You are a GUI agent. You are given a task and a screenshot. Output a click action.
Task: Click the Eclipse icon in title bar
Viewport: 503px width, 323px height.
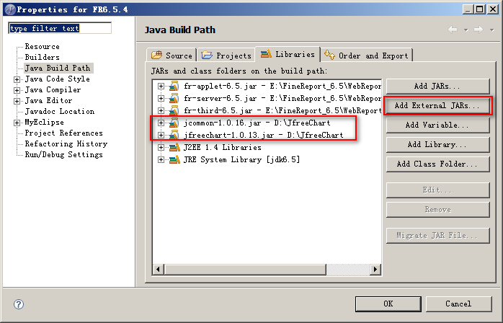[10, 9]
